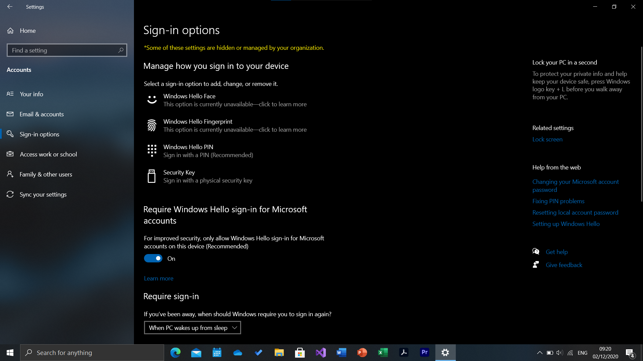Open Adobe Acrobat from the taskbar

404,353
